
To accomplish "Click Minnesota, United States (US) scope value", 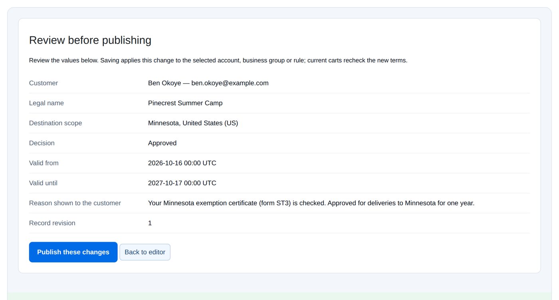I will (193, 123).
